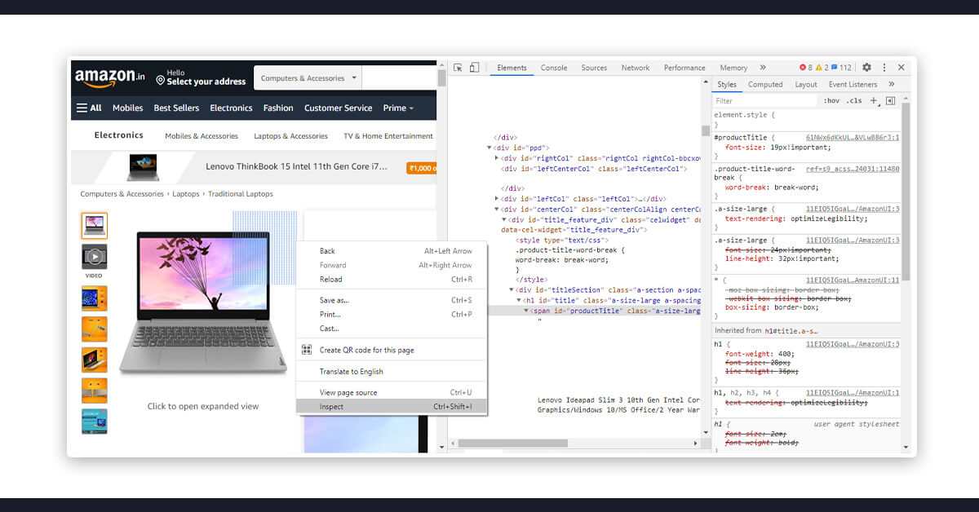This screenshot has width=979, height=512.
Task: Toggle the computed styles sidebar icon
Action: point(890,101)
